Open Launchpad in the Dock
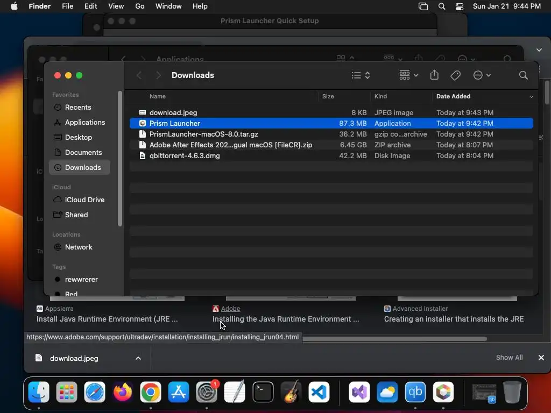Image resolution: width=551 pixels, height=413 pixels. [66, 392]
